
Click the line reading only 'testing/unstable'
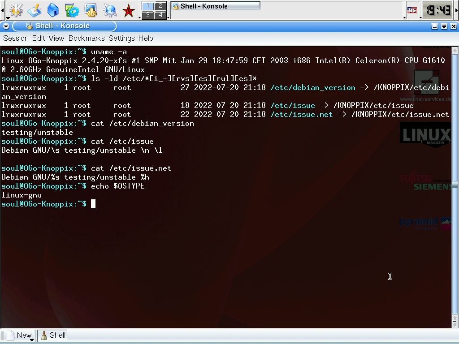37,133
